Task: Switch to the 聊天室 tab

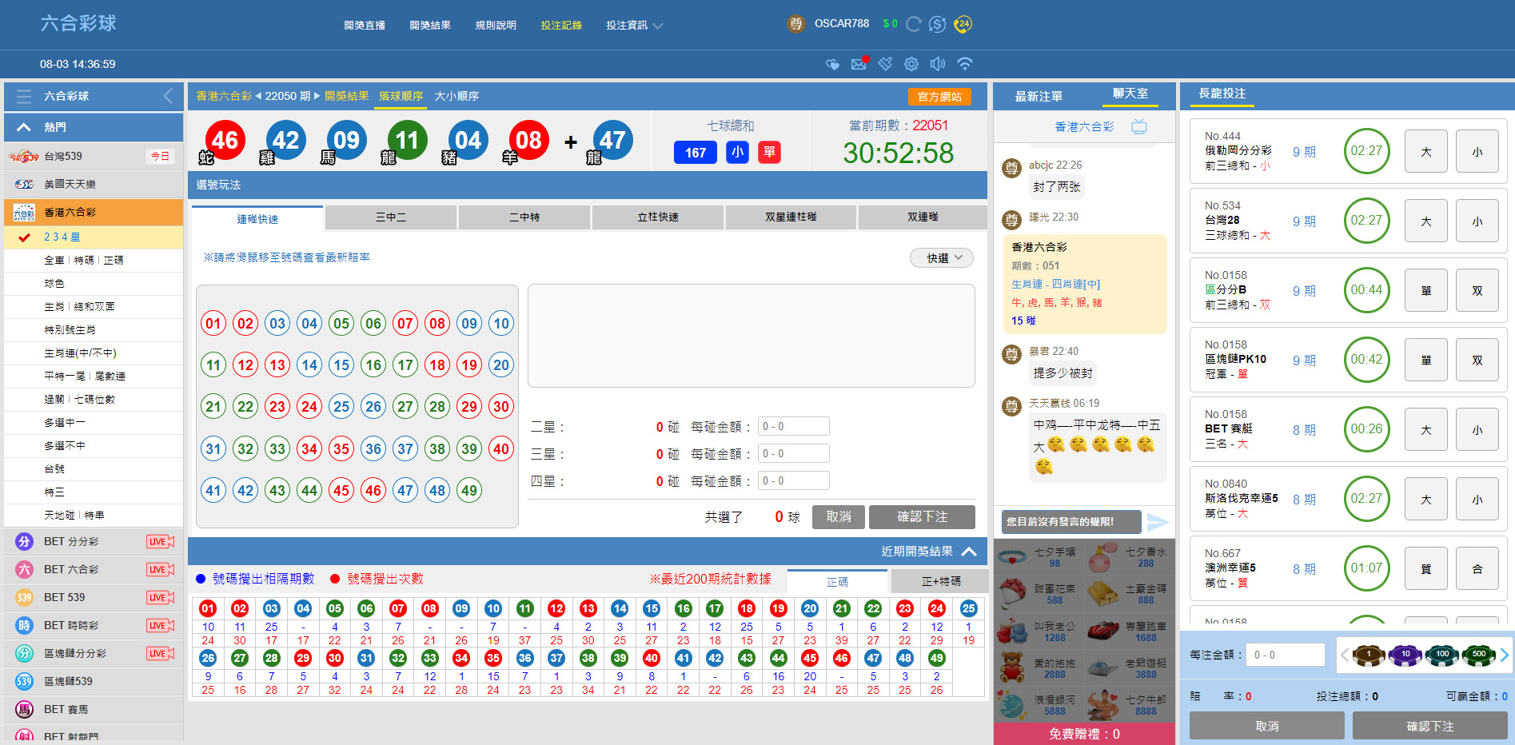Action: [x=1130, y=94]
